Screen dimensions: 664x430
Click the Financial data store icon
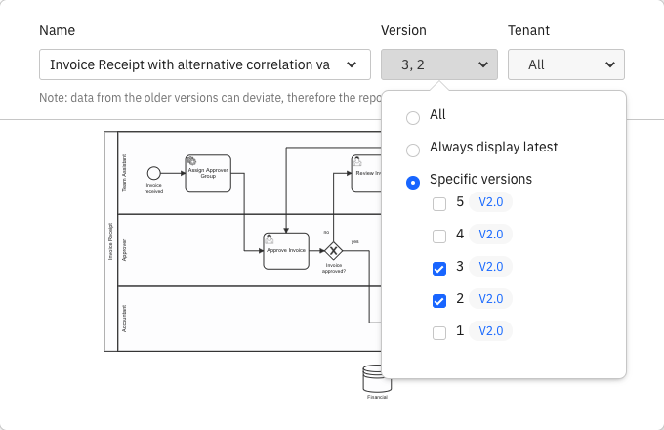(x=376, y=379)
